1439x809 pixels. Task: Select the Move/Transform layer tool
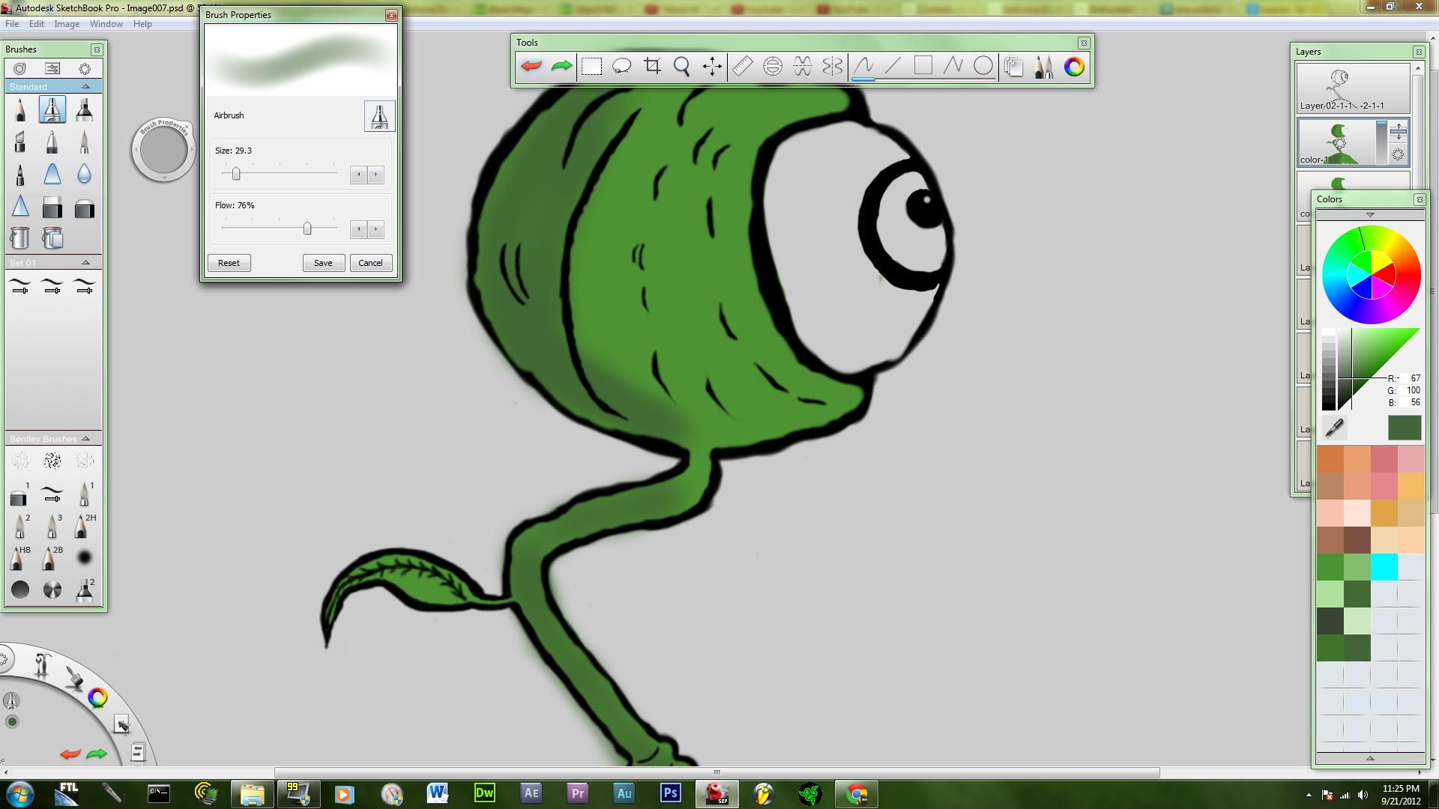712,67
